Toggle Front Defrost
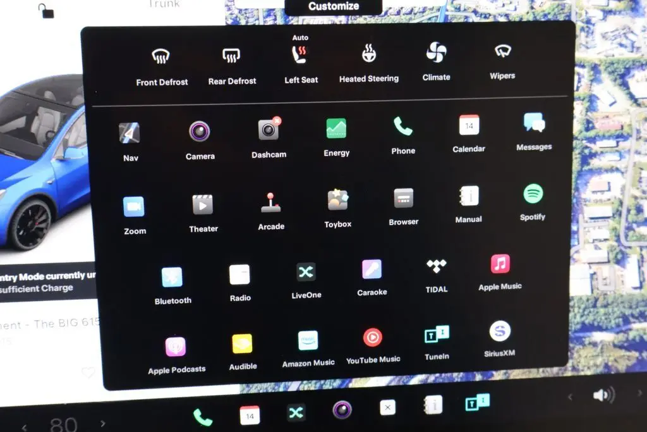The height and width of the screenshot is (432, 647). (161, 67)
